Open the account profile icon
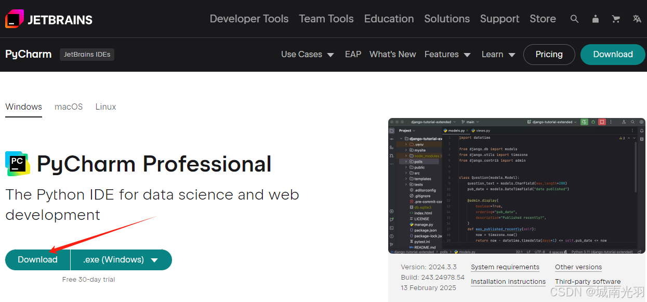Screen dimensions: 647x302 tap(596, 19)
